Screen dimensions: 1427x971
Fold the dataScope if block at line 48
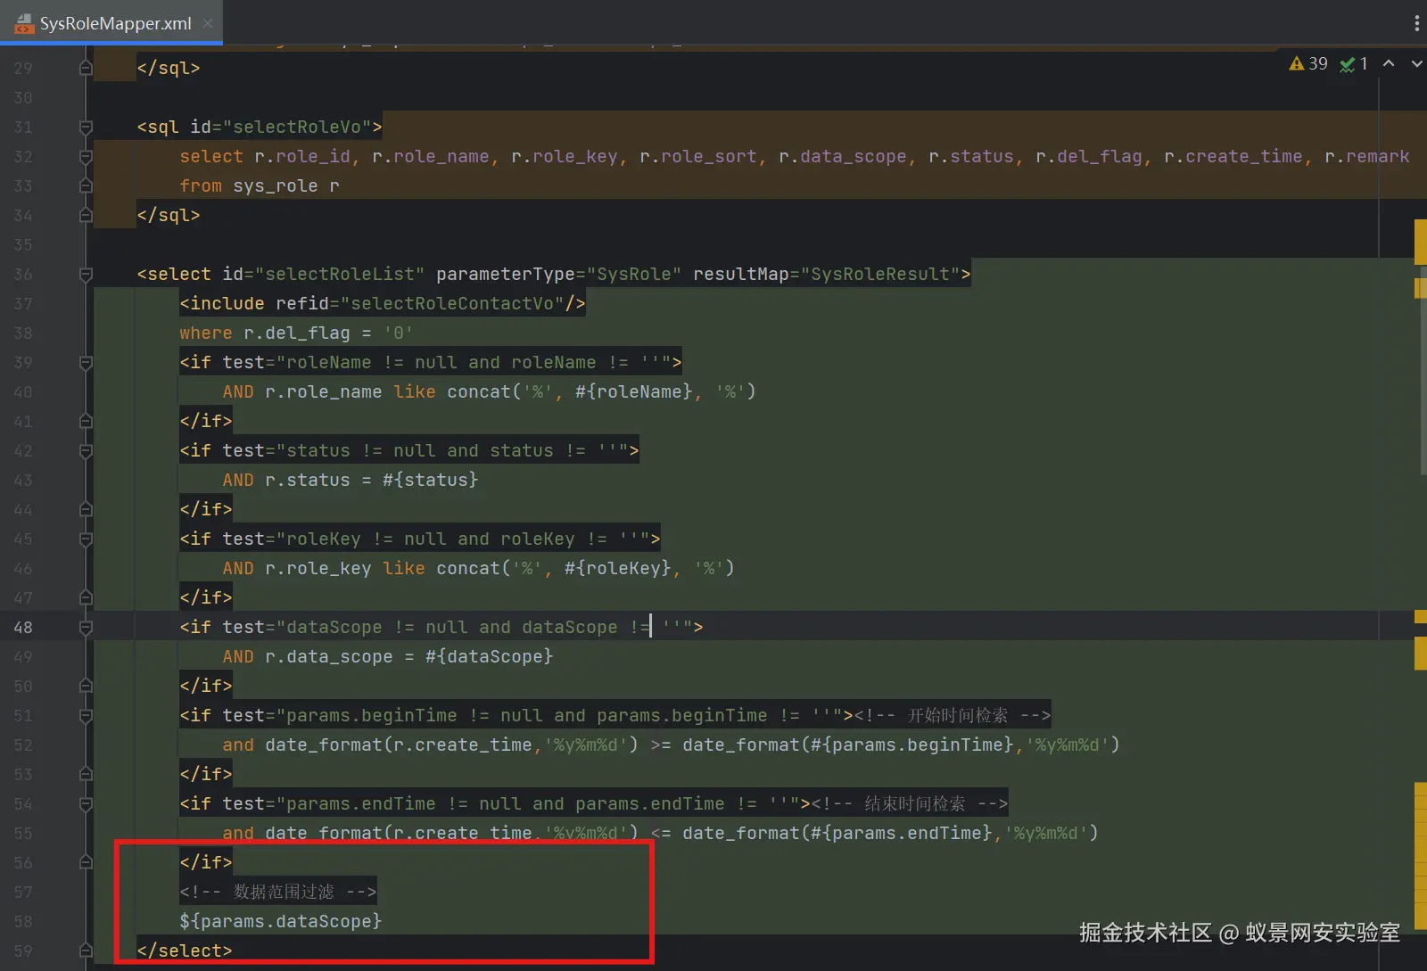point(86,628)
